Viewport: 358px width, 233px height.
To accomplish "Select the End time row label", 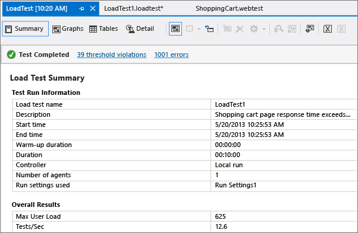I will [29, 135].
